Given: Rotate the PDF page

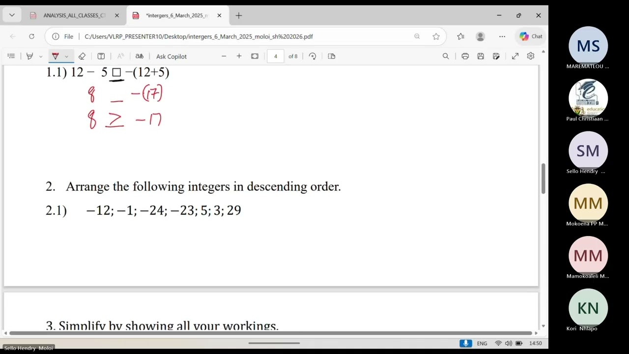Looking at the screenshot, I should tap(313, 56).
